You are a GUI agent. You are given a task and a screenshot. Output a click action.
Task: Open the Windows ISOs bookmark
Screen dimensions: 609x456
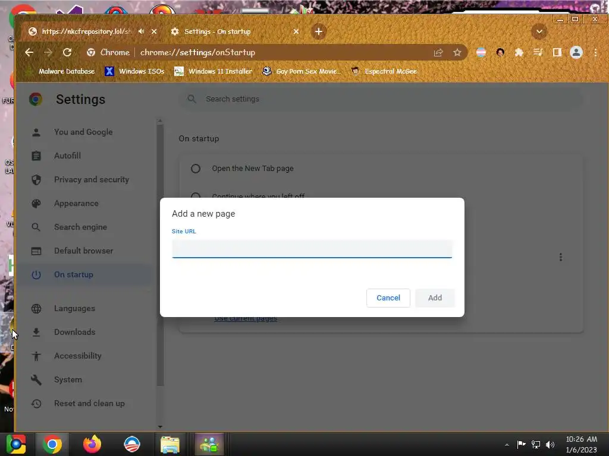tap(135, 71)
